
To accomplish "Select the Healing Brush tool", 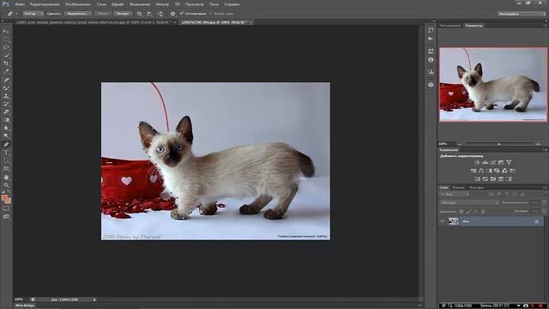I will 6,80.
